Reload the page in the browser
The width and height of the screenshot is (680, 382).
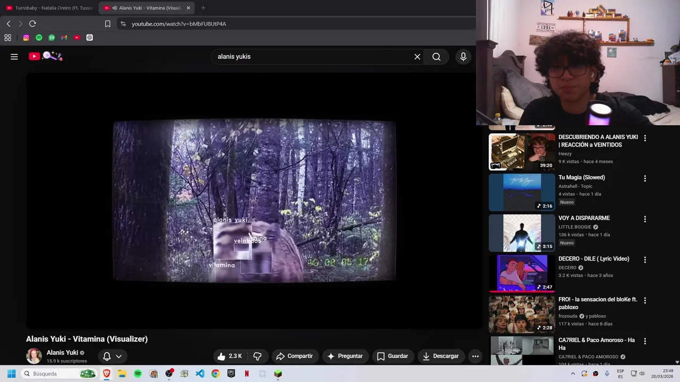32,24
